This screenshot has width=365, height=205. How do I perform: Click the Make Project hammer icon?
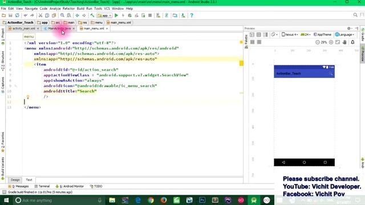92,15
